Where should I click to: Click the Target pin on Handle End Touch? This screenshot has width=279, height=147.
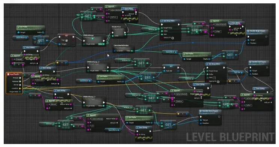coord(251,71)
